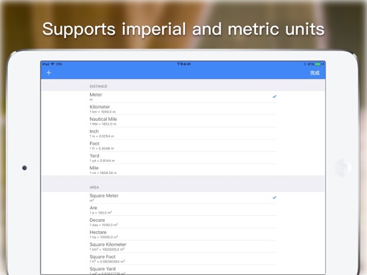This screenshot has height=275, width=367.
Task: Tap the clock time in status bar
Action: [183, 64]
